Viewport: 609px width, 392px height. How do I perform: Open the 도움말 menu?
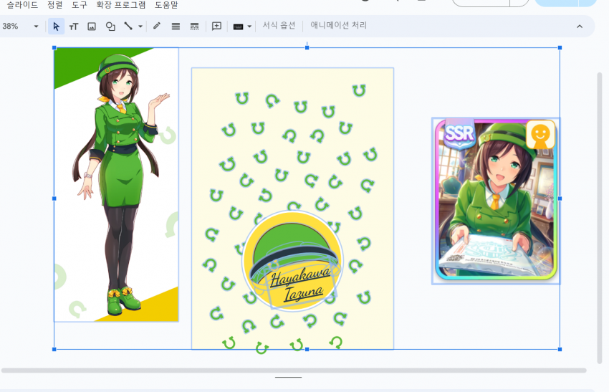[x=166, y=5]
